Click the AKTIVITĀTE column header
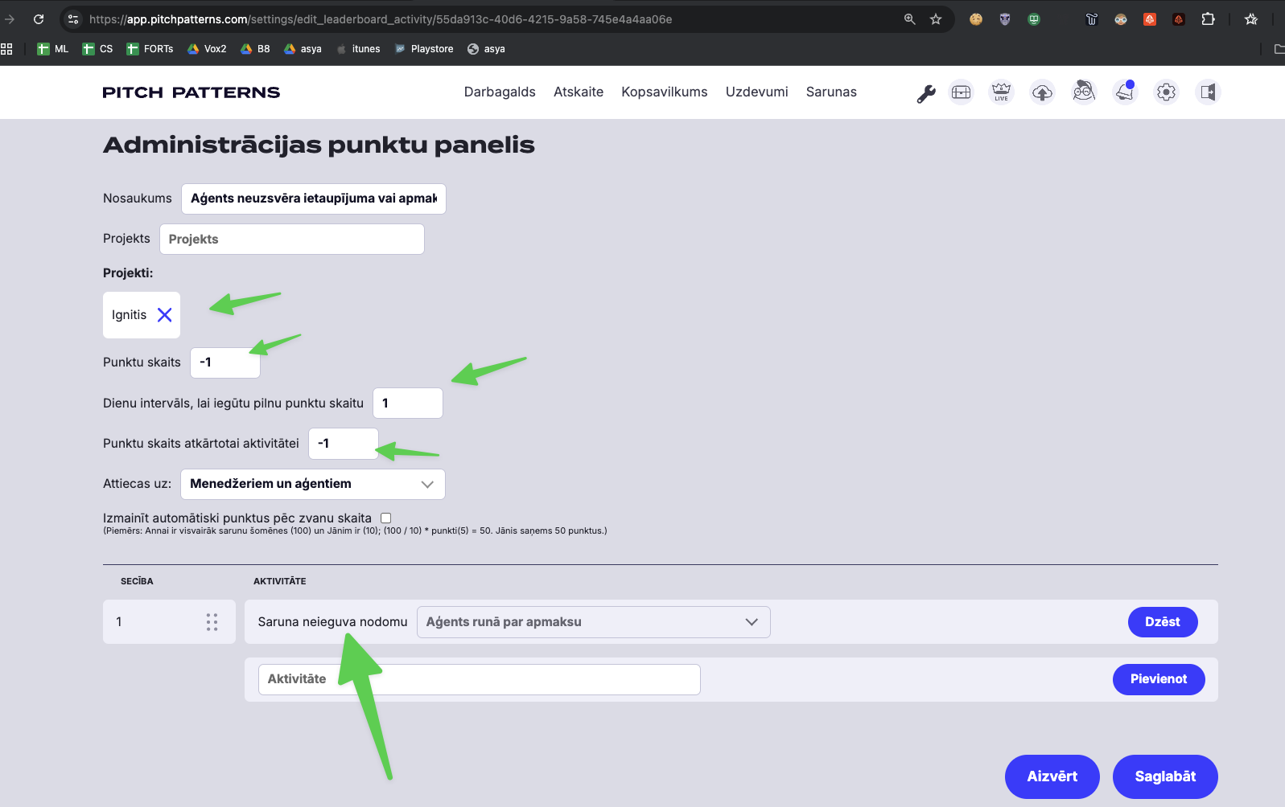This screenshot has width=1285, height=807. tap(280, 581)
